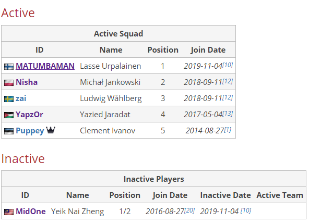Open YapzOr player profile link

point(29,115)
